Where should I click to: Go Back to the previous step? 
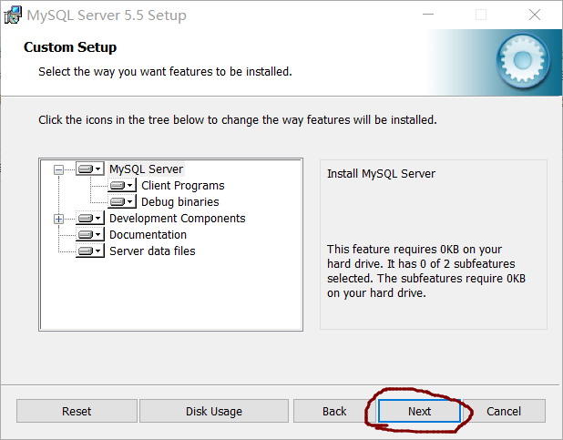pyautogui.click(x=334, y=411)
